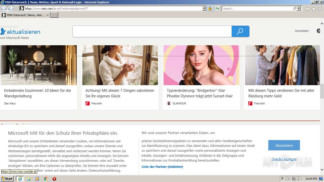
Task: Run the search with the magnifier in the IE search box
Action: pyautogui.click(x=295, y=9)
